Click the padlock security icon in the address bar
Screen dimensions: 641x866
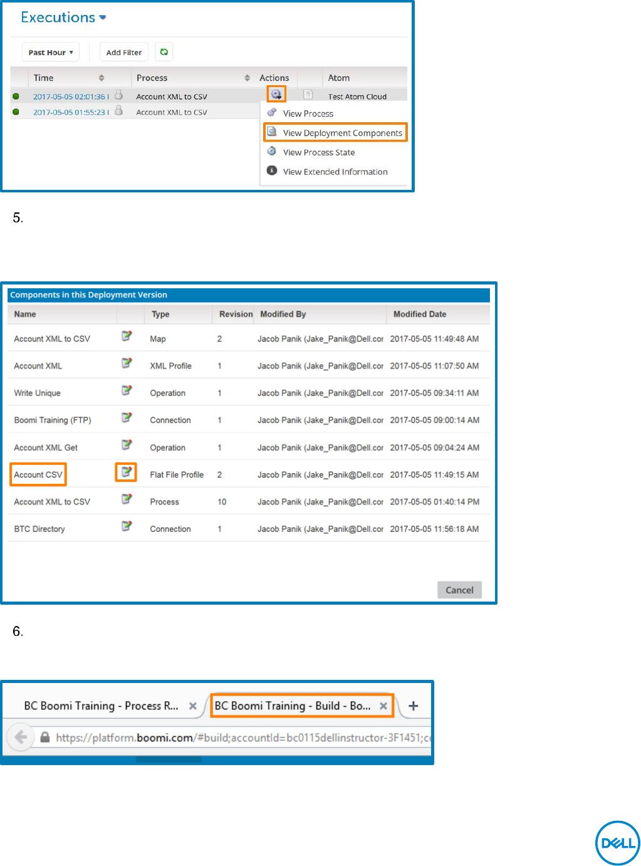pos(45,738)
